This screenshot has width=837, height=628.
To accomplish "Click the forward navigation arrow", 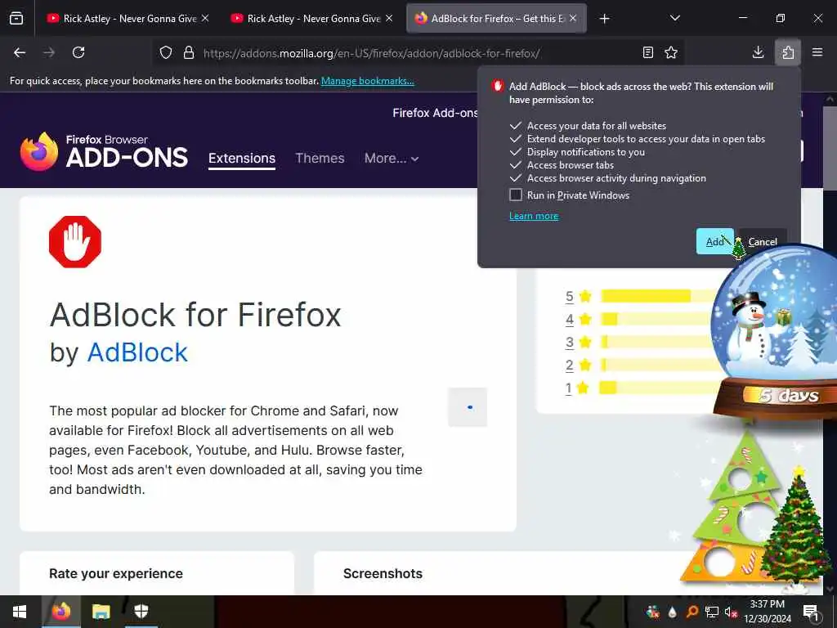I will pyautogui.click(x=49, y=52).
